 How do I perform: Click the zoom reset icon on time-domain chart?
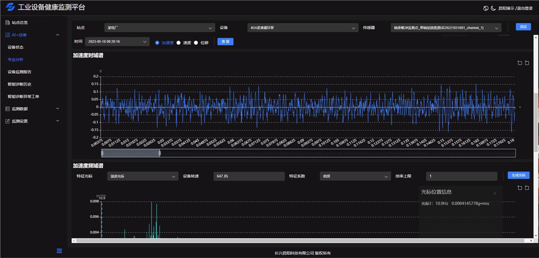point(527,63)
